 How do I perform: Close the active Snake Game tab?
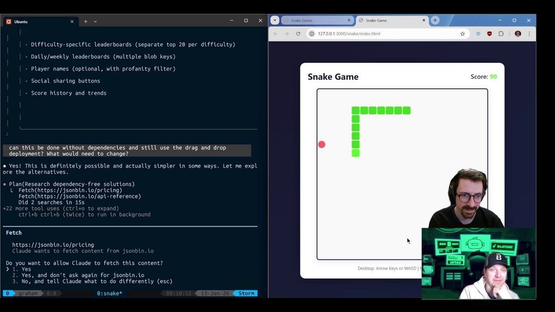424,20
